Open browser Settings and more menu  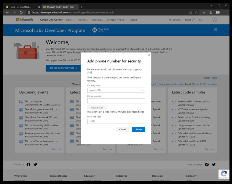[225, 13]
